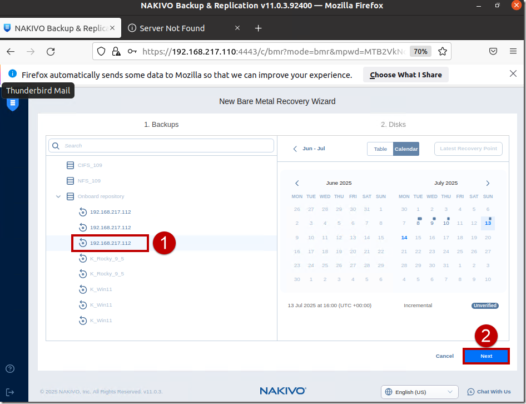Click Latest Recovery Point button
Screen dimensions: 526x404
[x=468, y=149]
